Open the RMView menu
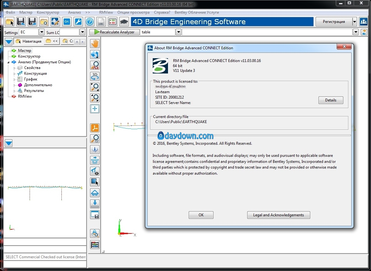371x271 pixels. click(x=106, y=12)
